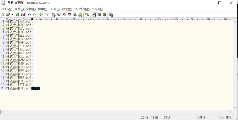
Task: Open the ウィンドウ(W) menu
Action: (82, 9)
